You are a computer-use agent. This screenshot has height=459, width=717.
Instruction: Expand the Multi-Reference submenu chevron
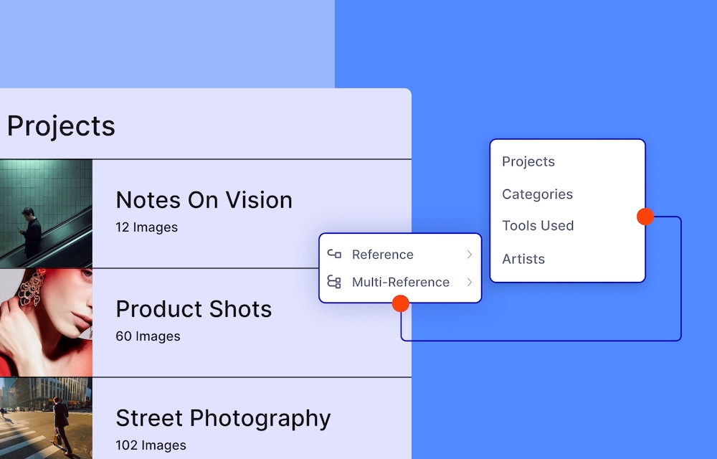click(469, 282)
